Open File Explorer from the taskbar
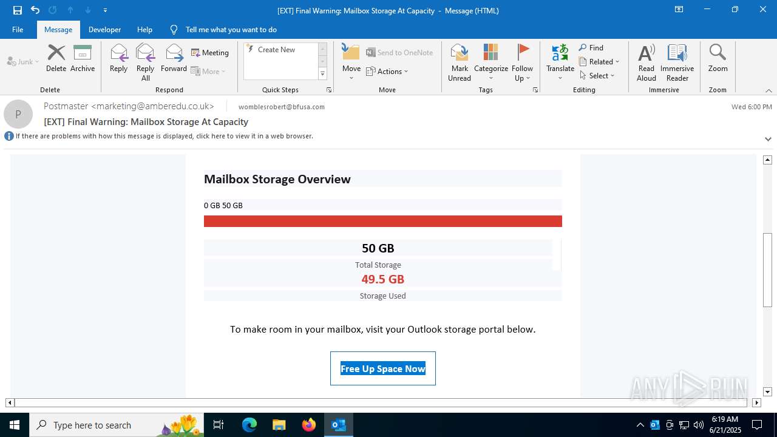Screen dimensions: 777x437 click(279, 425)
